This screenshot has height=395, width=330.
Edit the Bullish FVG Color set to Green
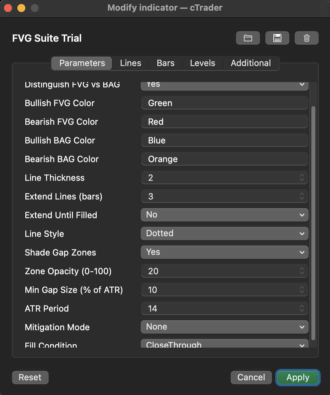(224, 103)
